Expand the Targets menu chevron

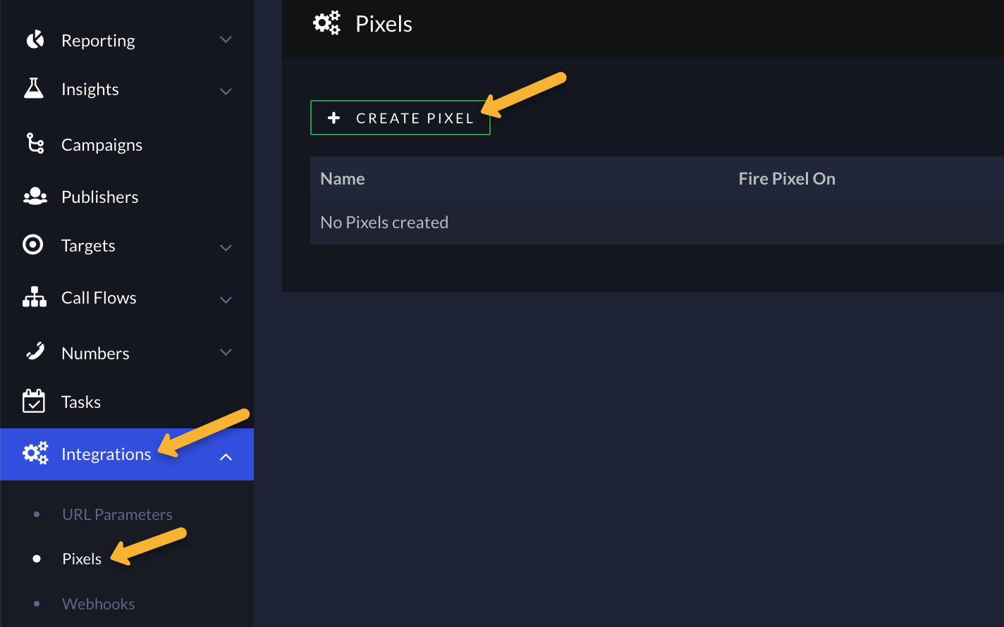click(226, 247)
